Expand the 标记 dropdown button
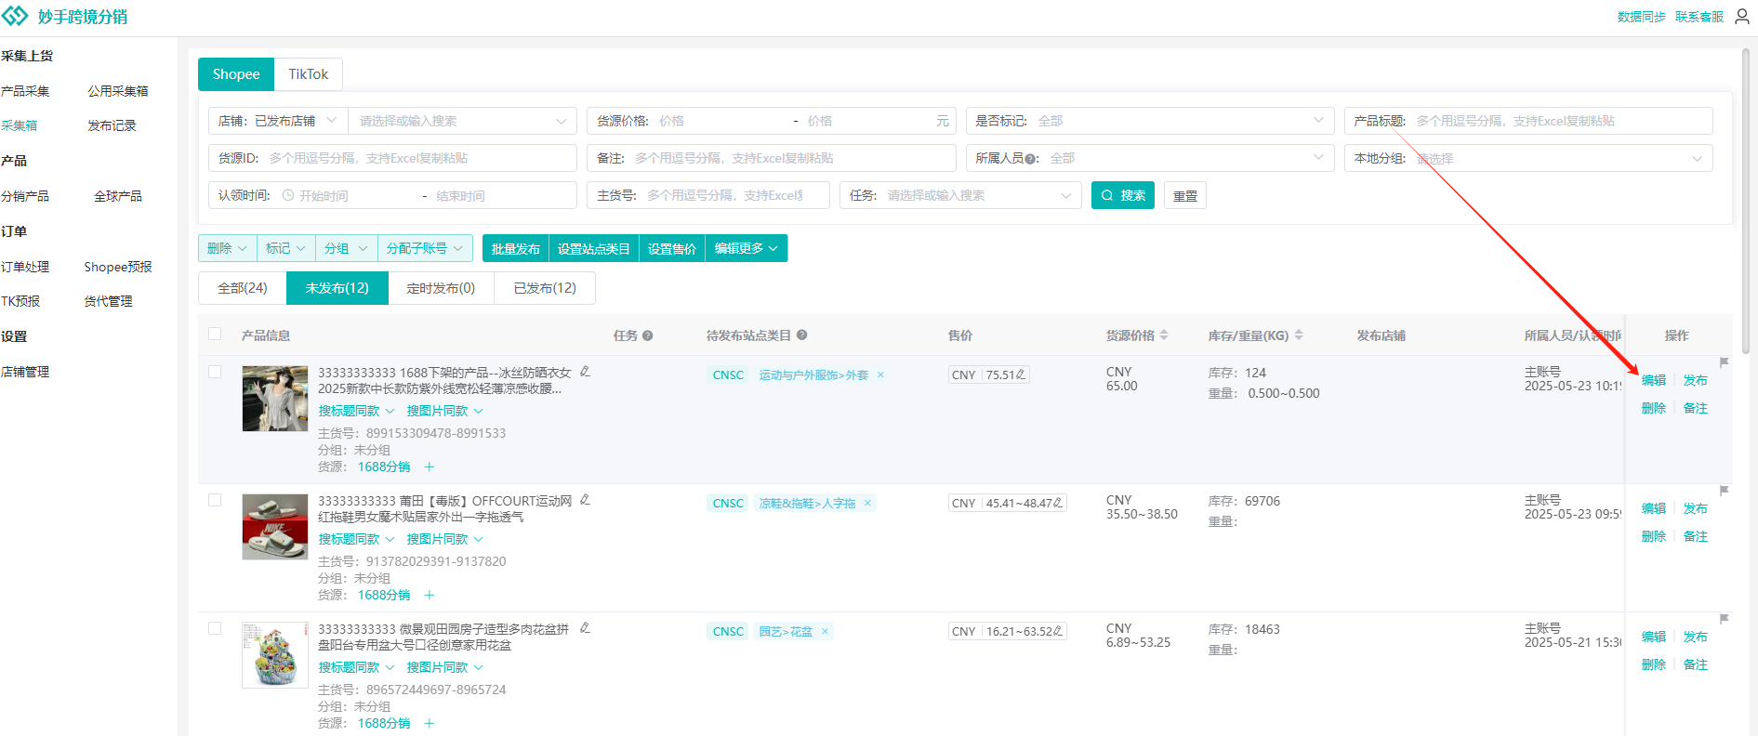 [x=285, y=248]
